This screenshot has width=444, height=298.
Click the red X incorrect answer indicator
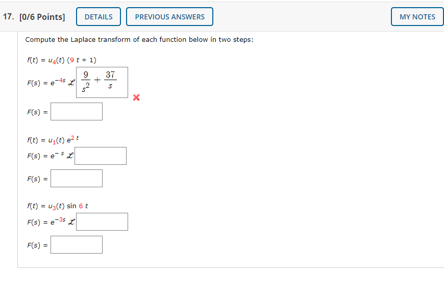tap(136, 98)
